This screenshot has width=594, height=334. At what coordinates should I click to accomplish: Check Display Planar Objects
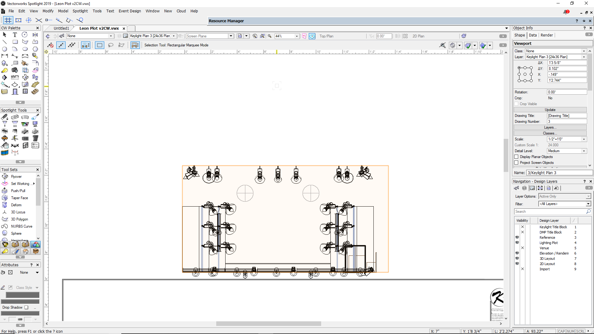517,157
